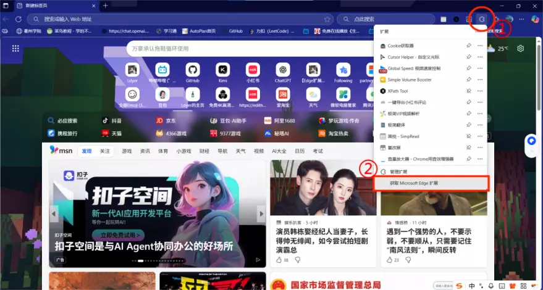Viewport: 543px width, 290px height.
Task: Toggle pin for XPath Tool extension
Action: tap(469, 91)
